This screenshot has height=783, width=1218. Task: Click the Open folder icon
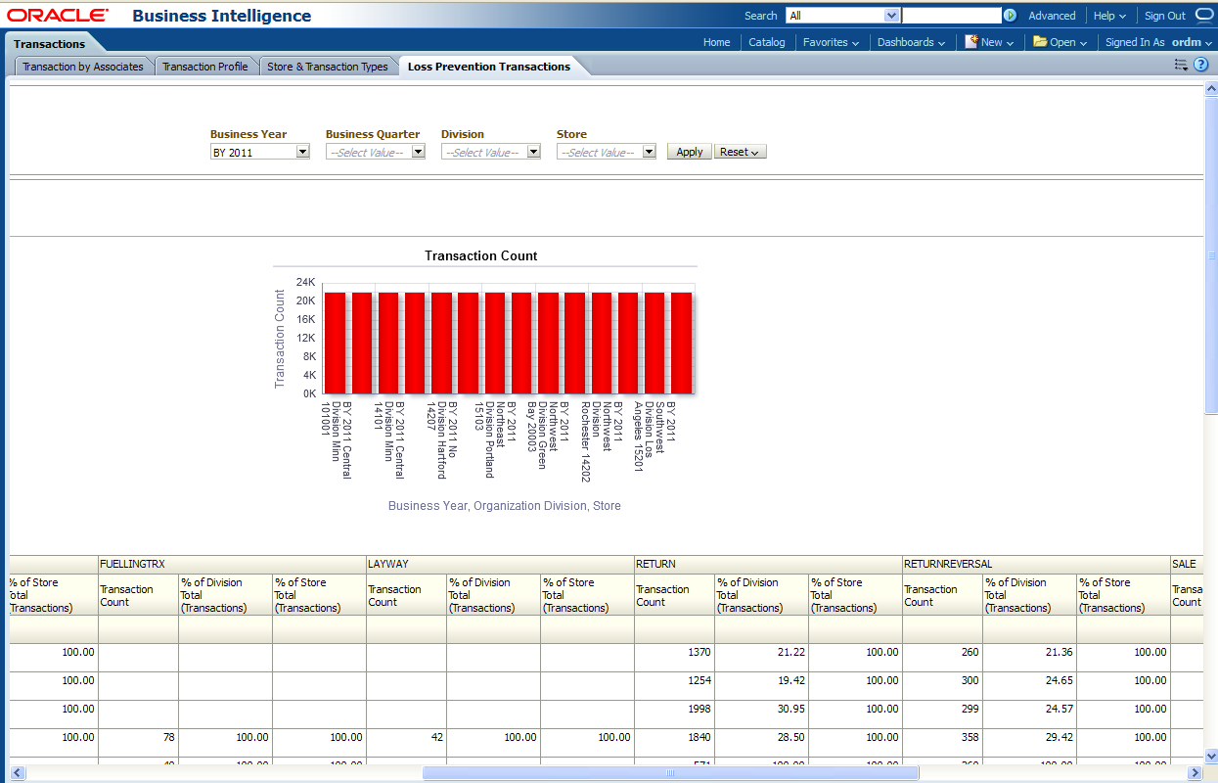(1040, 42)
